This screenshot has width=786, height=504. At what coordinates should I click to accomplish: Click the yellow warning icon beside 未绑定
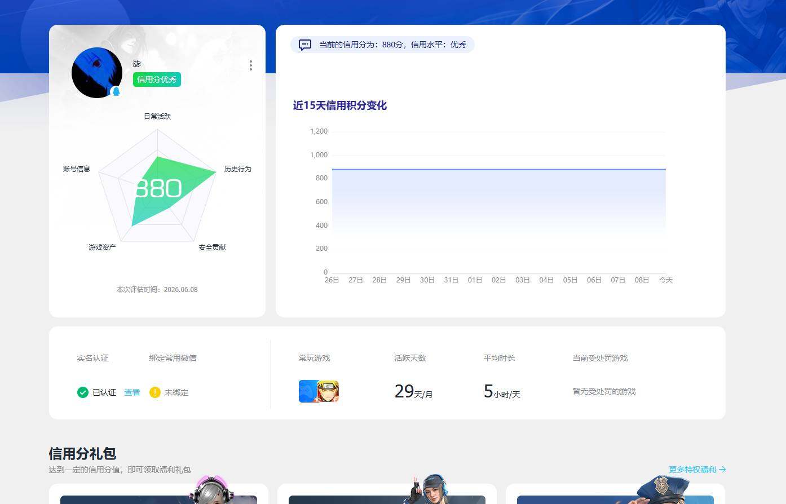tap(155, 392)
